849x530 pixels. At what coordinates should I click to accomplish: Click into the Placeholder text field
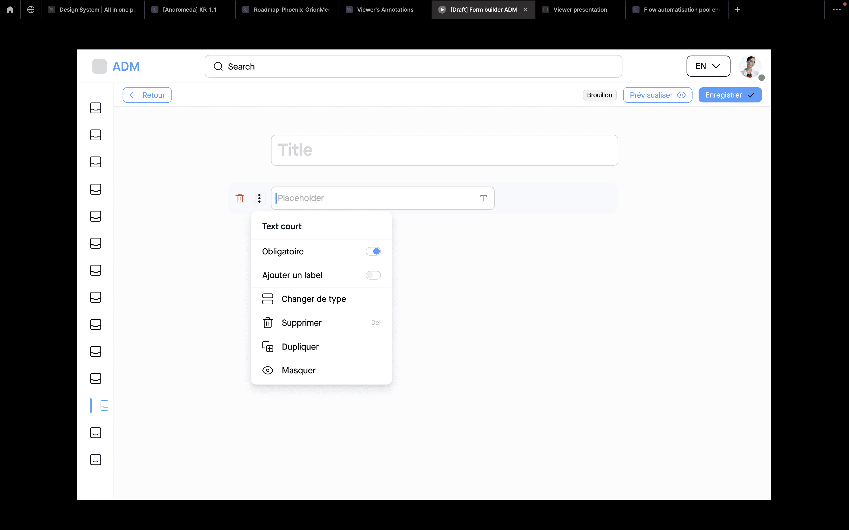click(382, 198)
